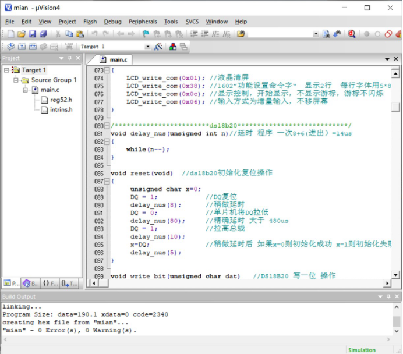Switch to the main.c editor tab

114,59
